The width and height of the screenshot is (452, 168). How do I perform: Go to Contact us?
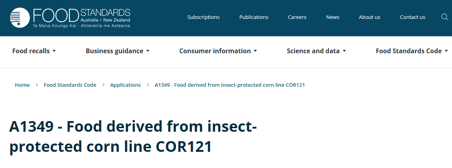(413, 17)
